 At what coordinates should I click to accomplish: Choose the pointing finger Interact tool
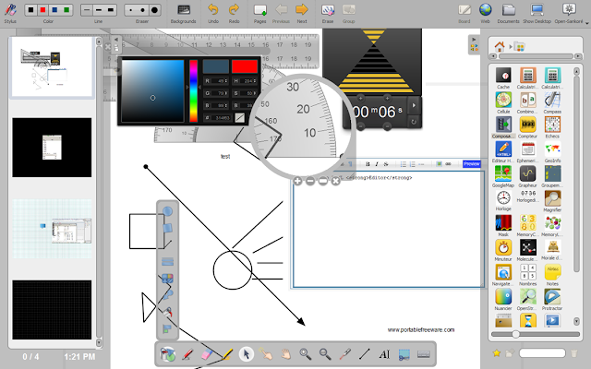tap(266, 354)
